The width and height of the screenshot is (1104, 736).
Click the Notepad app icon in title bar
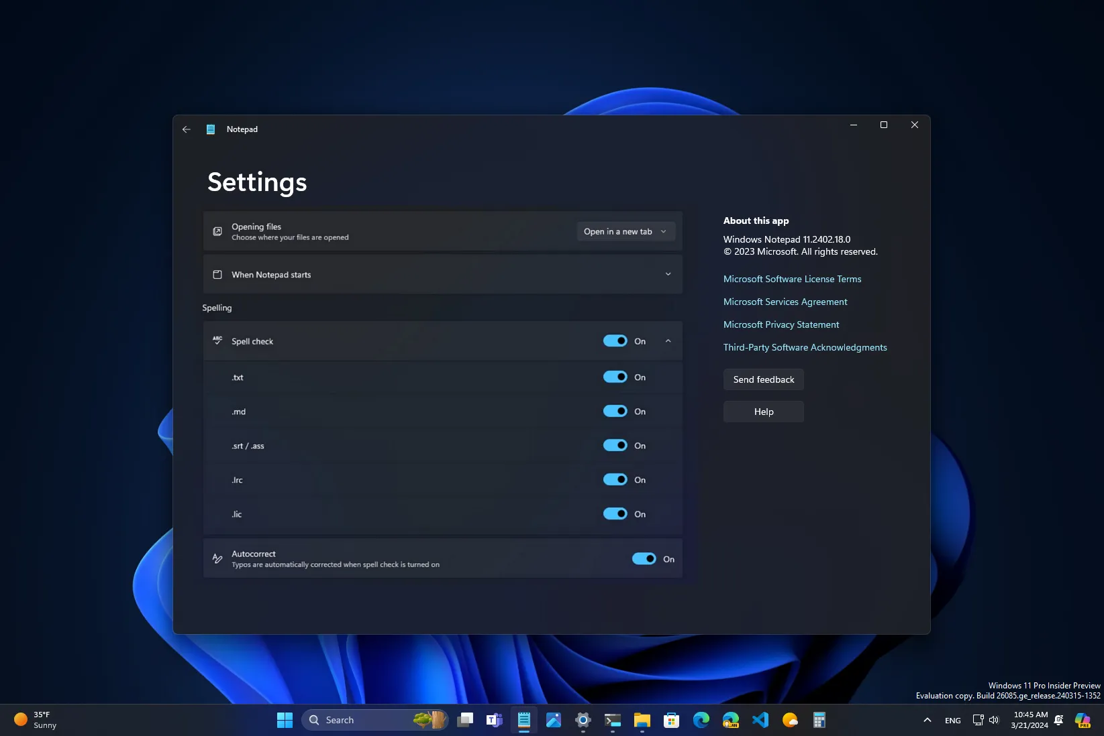(211, 129)
